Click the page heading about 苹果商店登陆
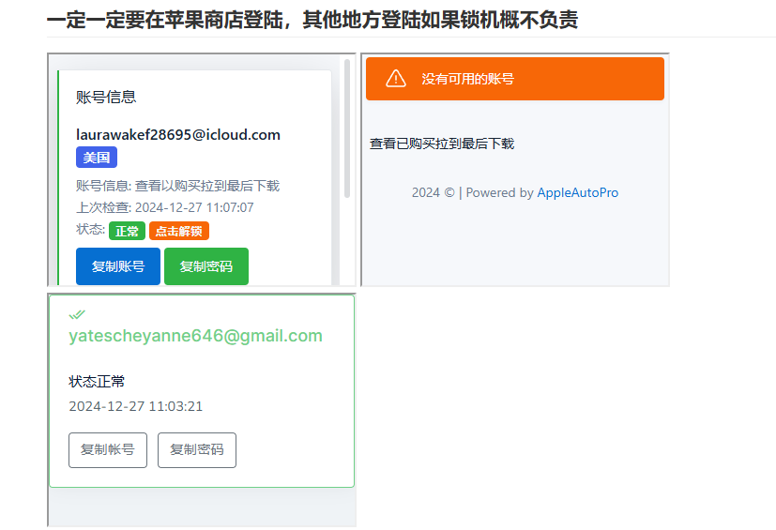 pos(312,20)
